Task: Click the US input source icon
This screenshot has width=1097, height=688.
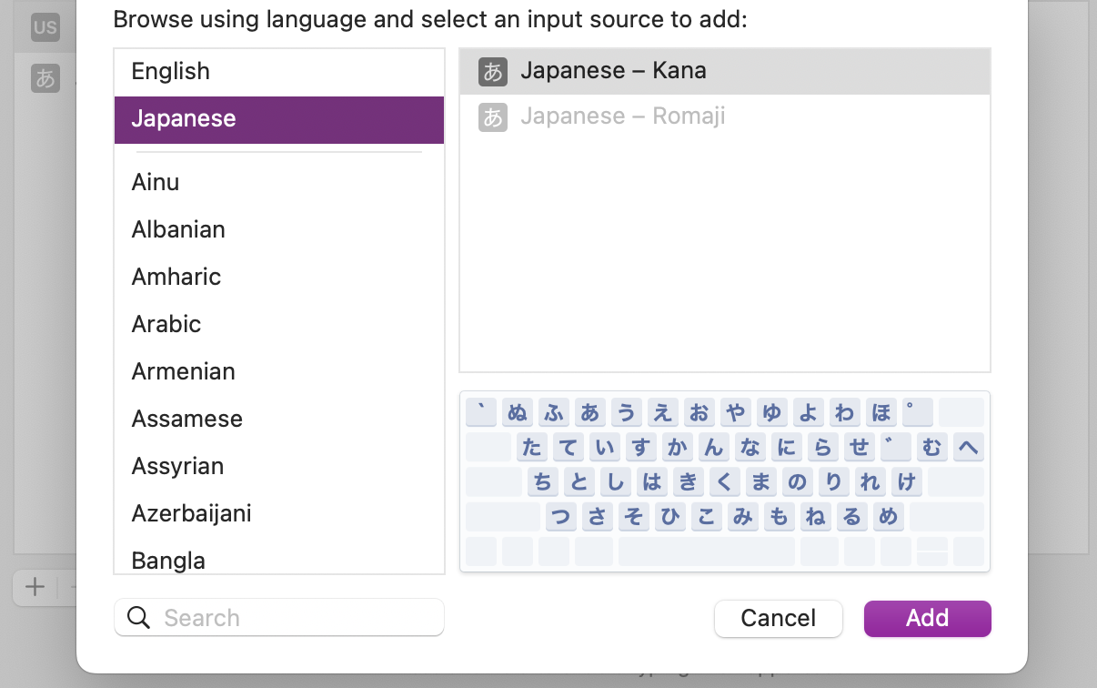Action: (x=45, y=27)
